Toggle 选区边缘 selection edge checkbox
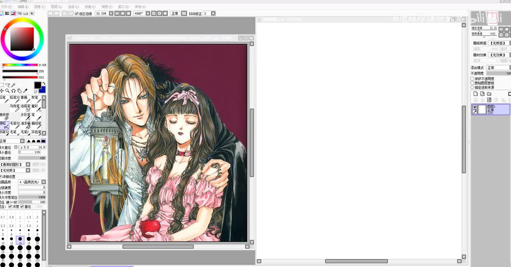This screenshot has height=267, width=511. click(x=77, y=14)
